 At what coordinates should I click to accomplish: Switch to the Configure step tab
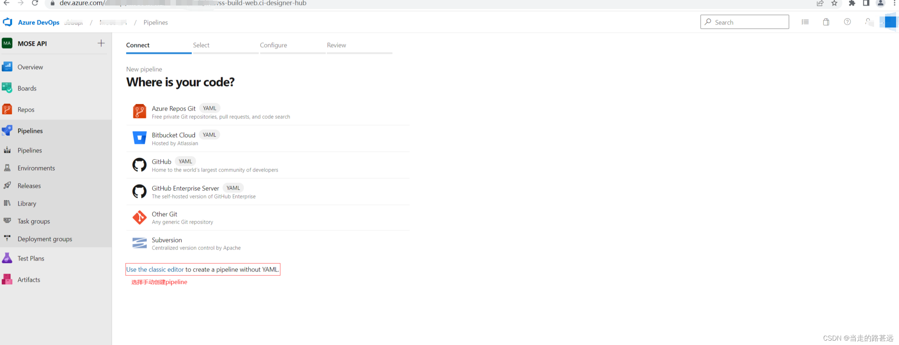[x=273, y=45]
